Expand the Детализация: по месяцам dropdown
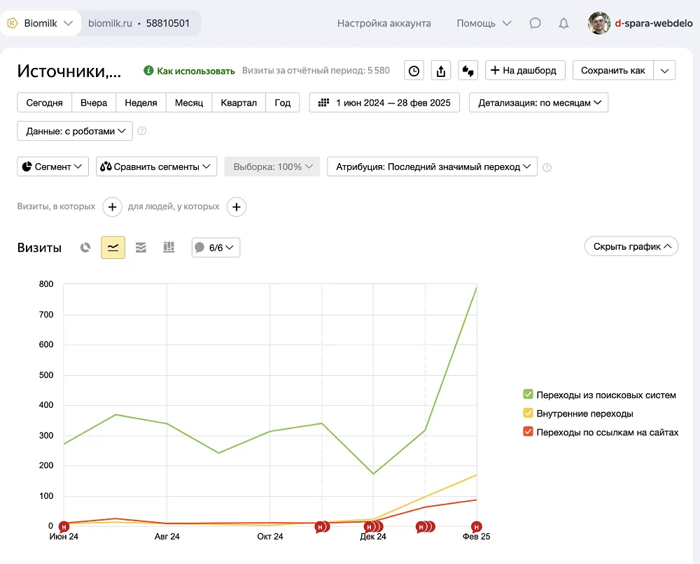This screenshot has width=700, height=564. (539, 103)
